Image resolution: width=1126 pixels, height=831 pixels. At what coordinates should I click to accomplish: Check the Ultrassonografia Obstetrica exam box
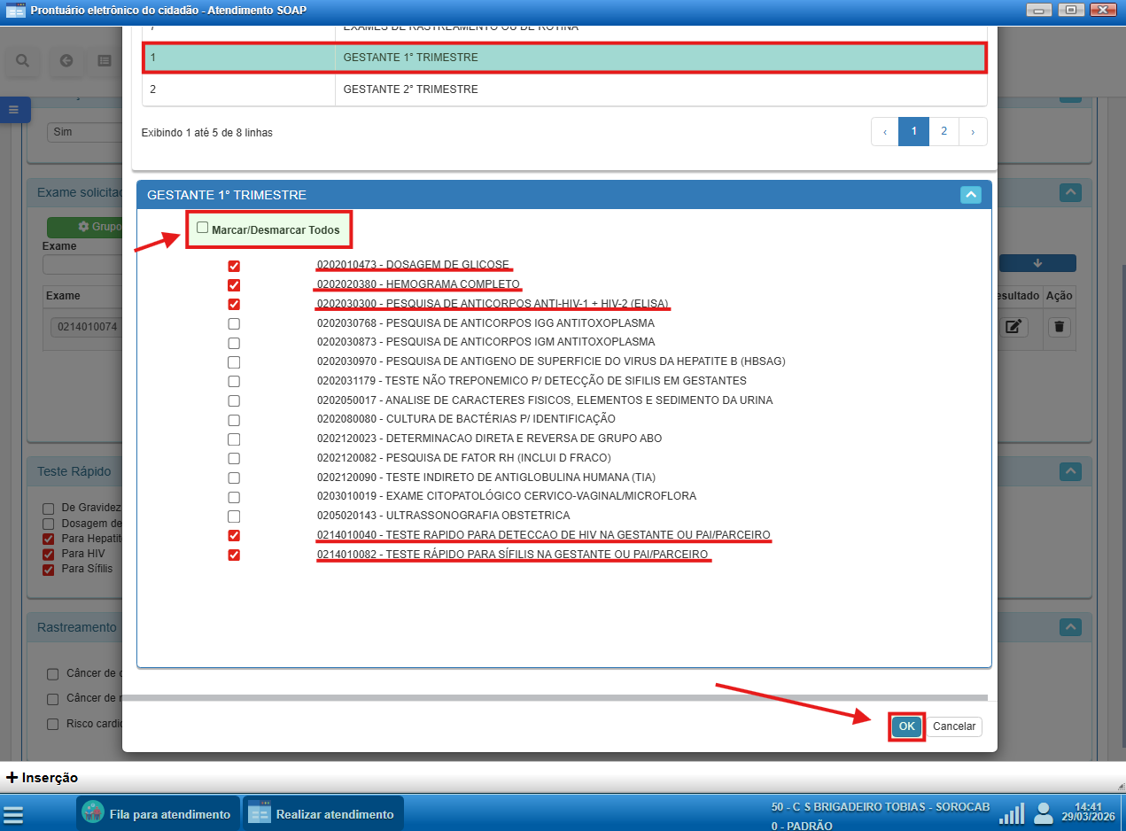tap(234, 516)
